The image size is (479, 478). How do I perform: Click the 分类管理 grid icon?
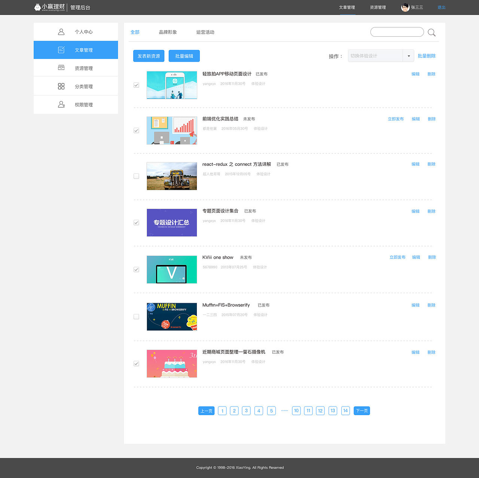click(x=61, y=86)
